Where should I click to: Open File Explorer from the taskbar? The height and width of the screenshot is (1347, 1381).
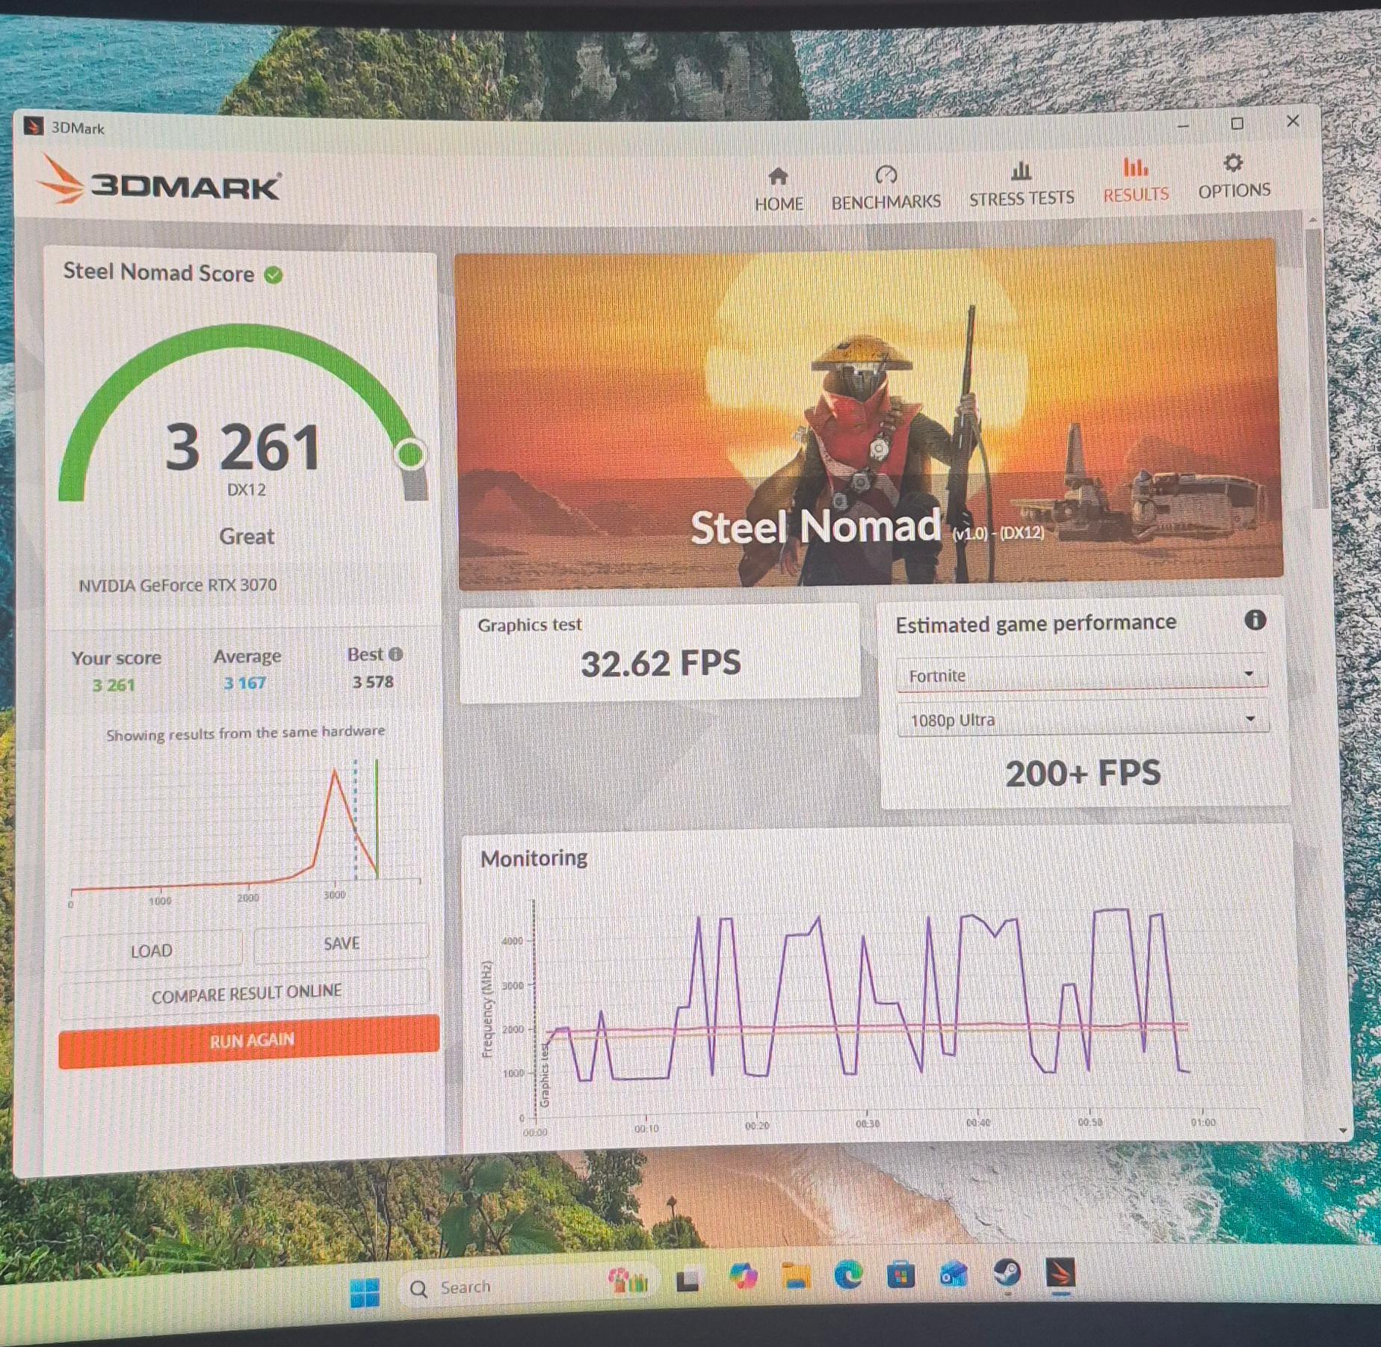coord(796,1276)
